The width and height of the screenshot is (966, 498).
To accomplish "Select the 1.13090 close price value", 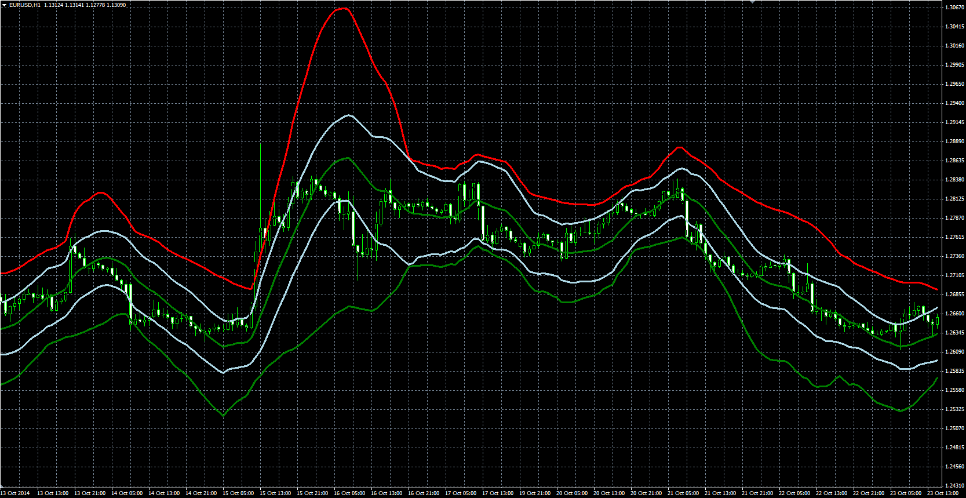I will (x=116, y=5).
